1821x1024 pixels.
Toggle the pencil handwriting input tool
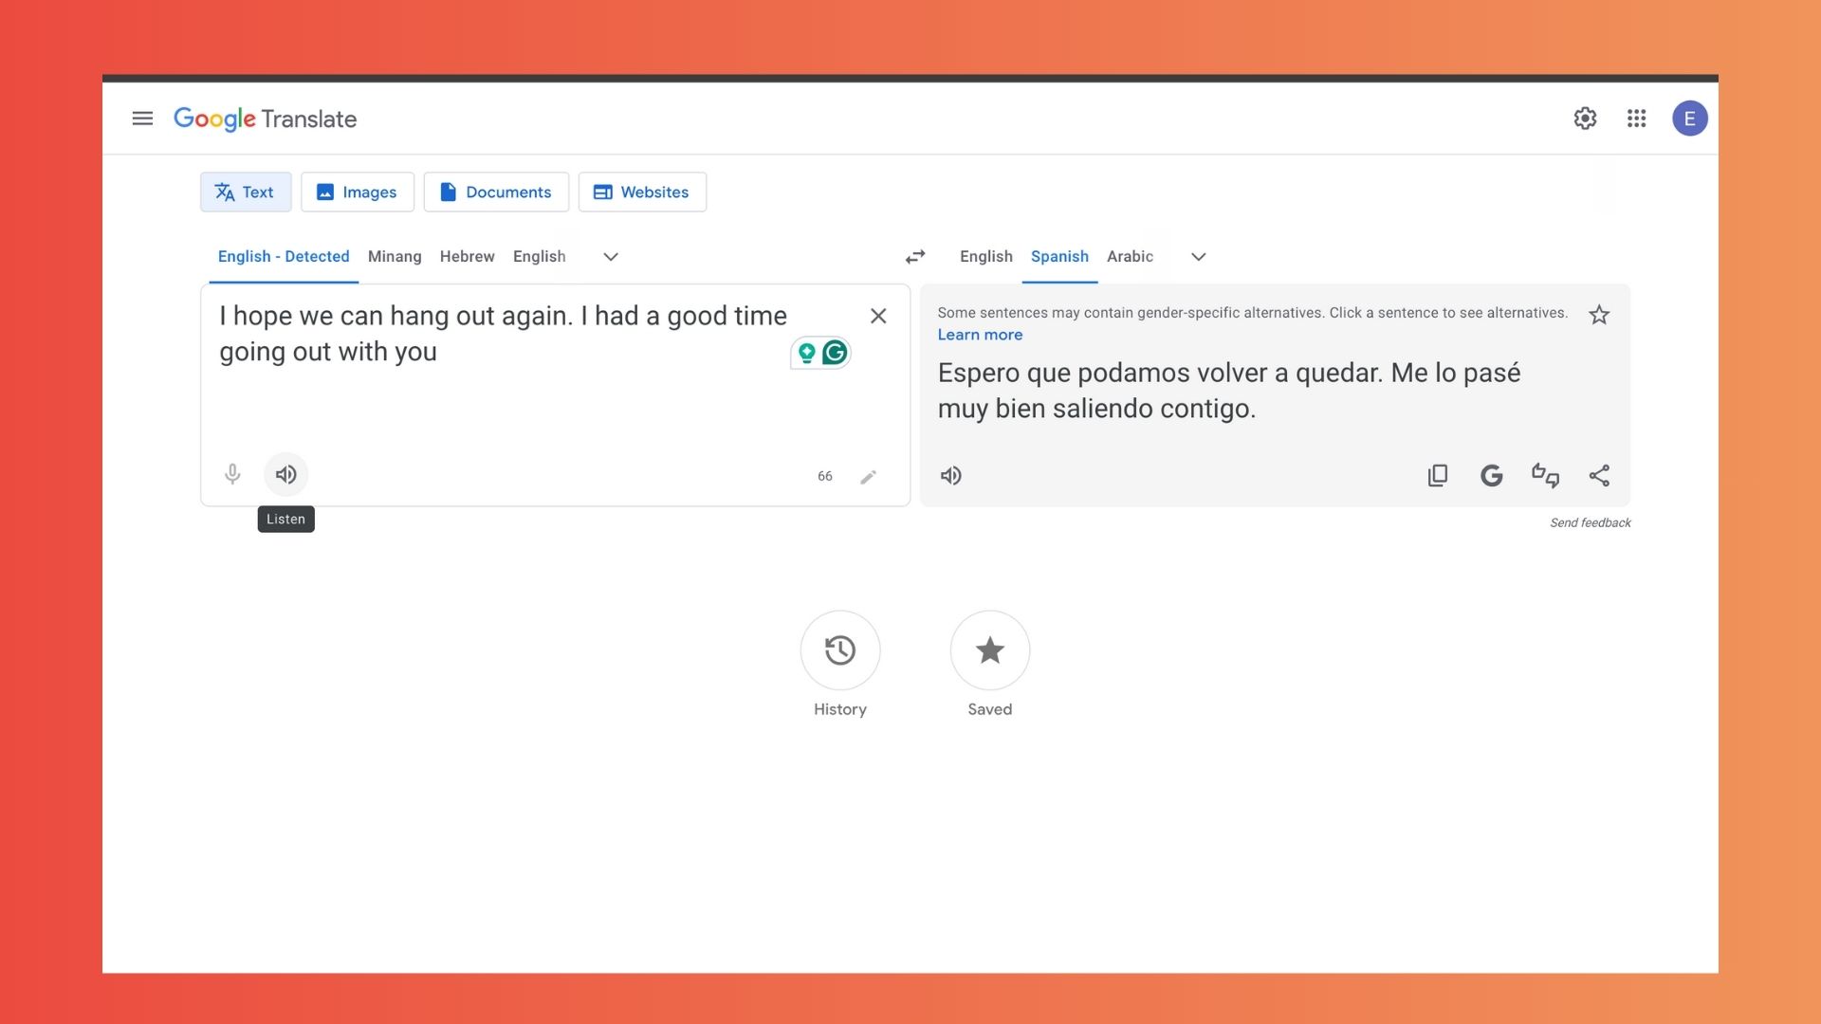pyautogui.click(x=868, y=477)
